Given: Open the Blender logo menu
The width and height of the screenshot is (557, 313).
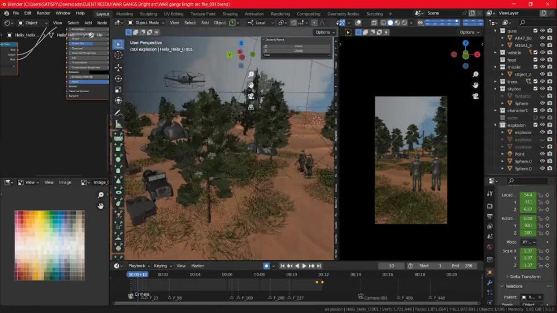Looking at the screenshot, I should (x=6, y=13).
